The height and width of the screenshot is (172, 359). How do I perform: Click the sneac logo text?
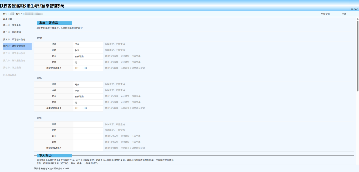(354, 9)
